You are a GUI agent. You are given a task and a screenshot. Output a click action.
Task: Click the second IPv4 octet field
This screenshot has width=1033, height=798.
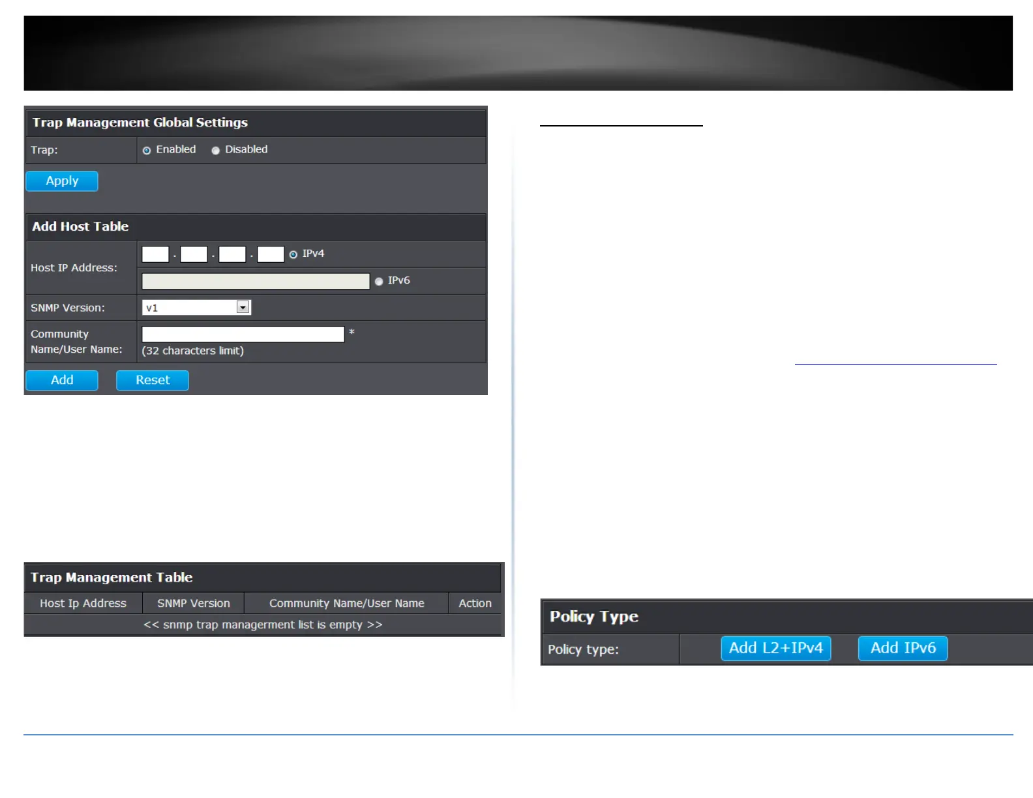click(x=194, y=254)
